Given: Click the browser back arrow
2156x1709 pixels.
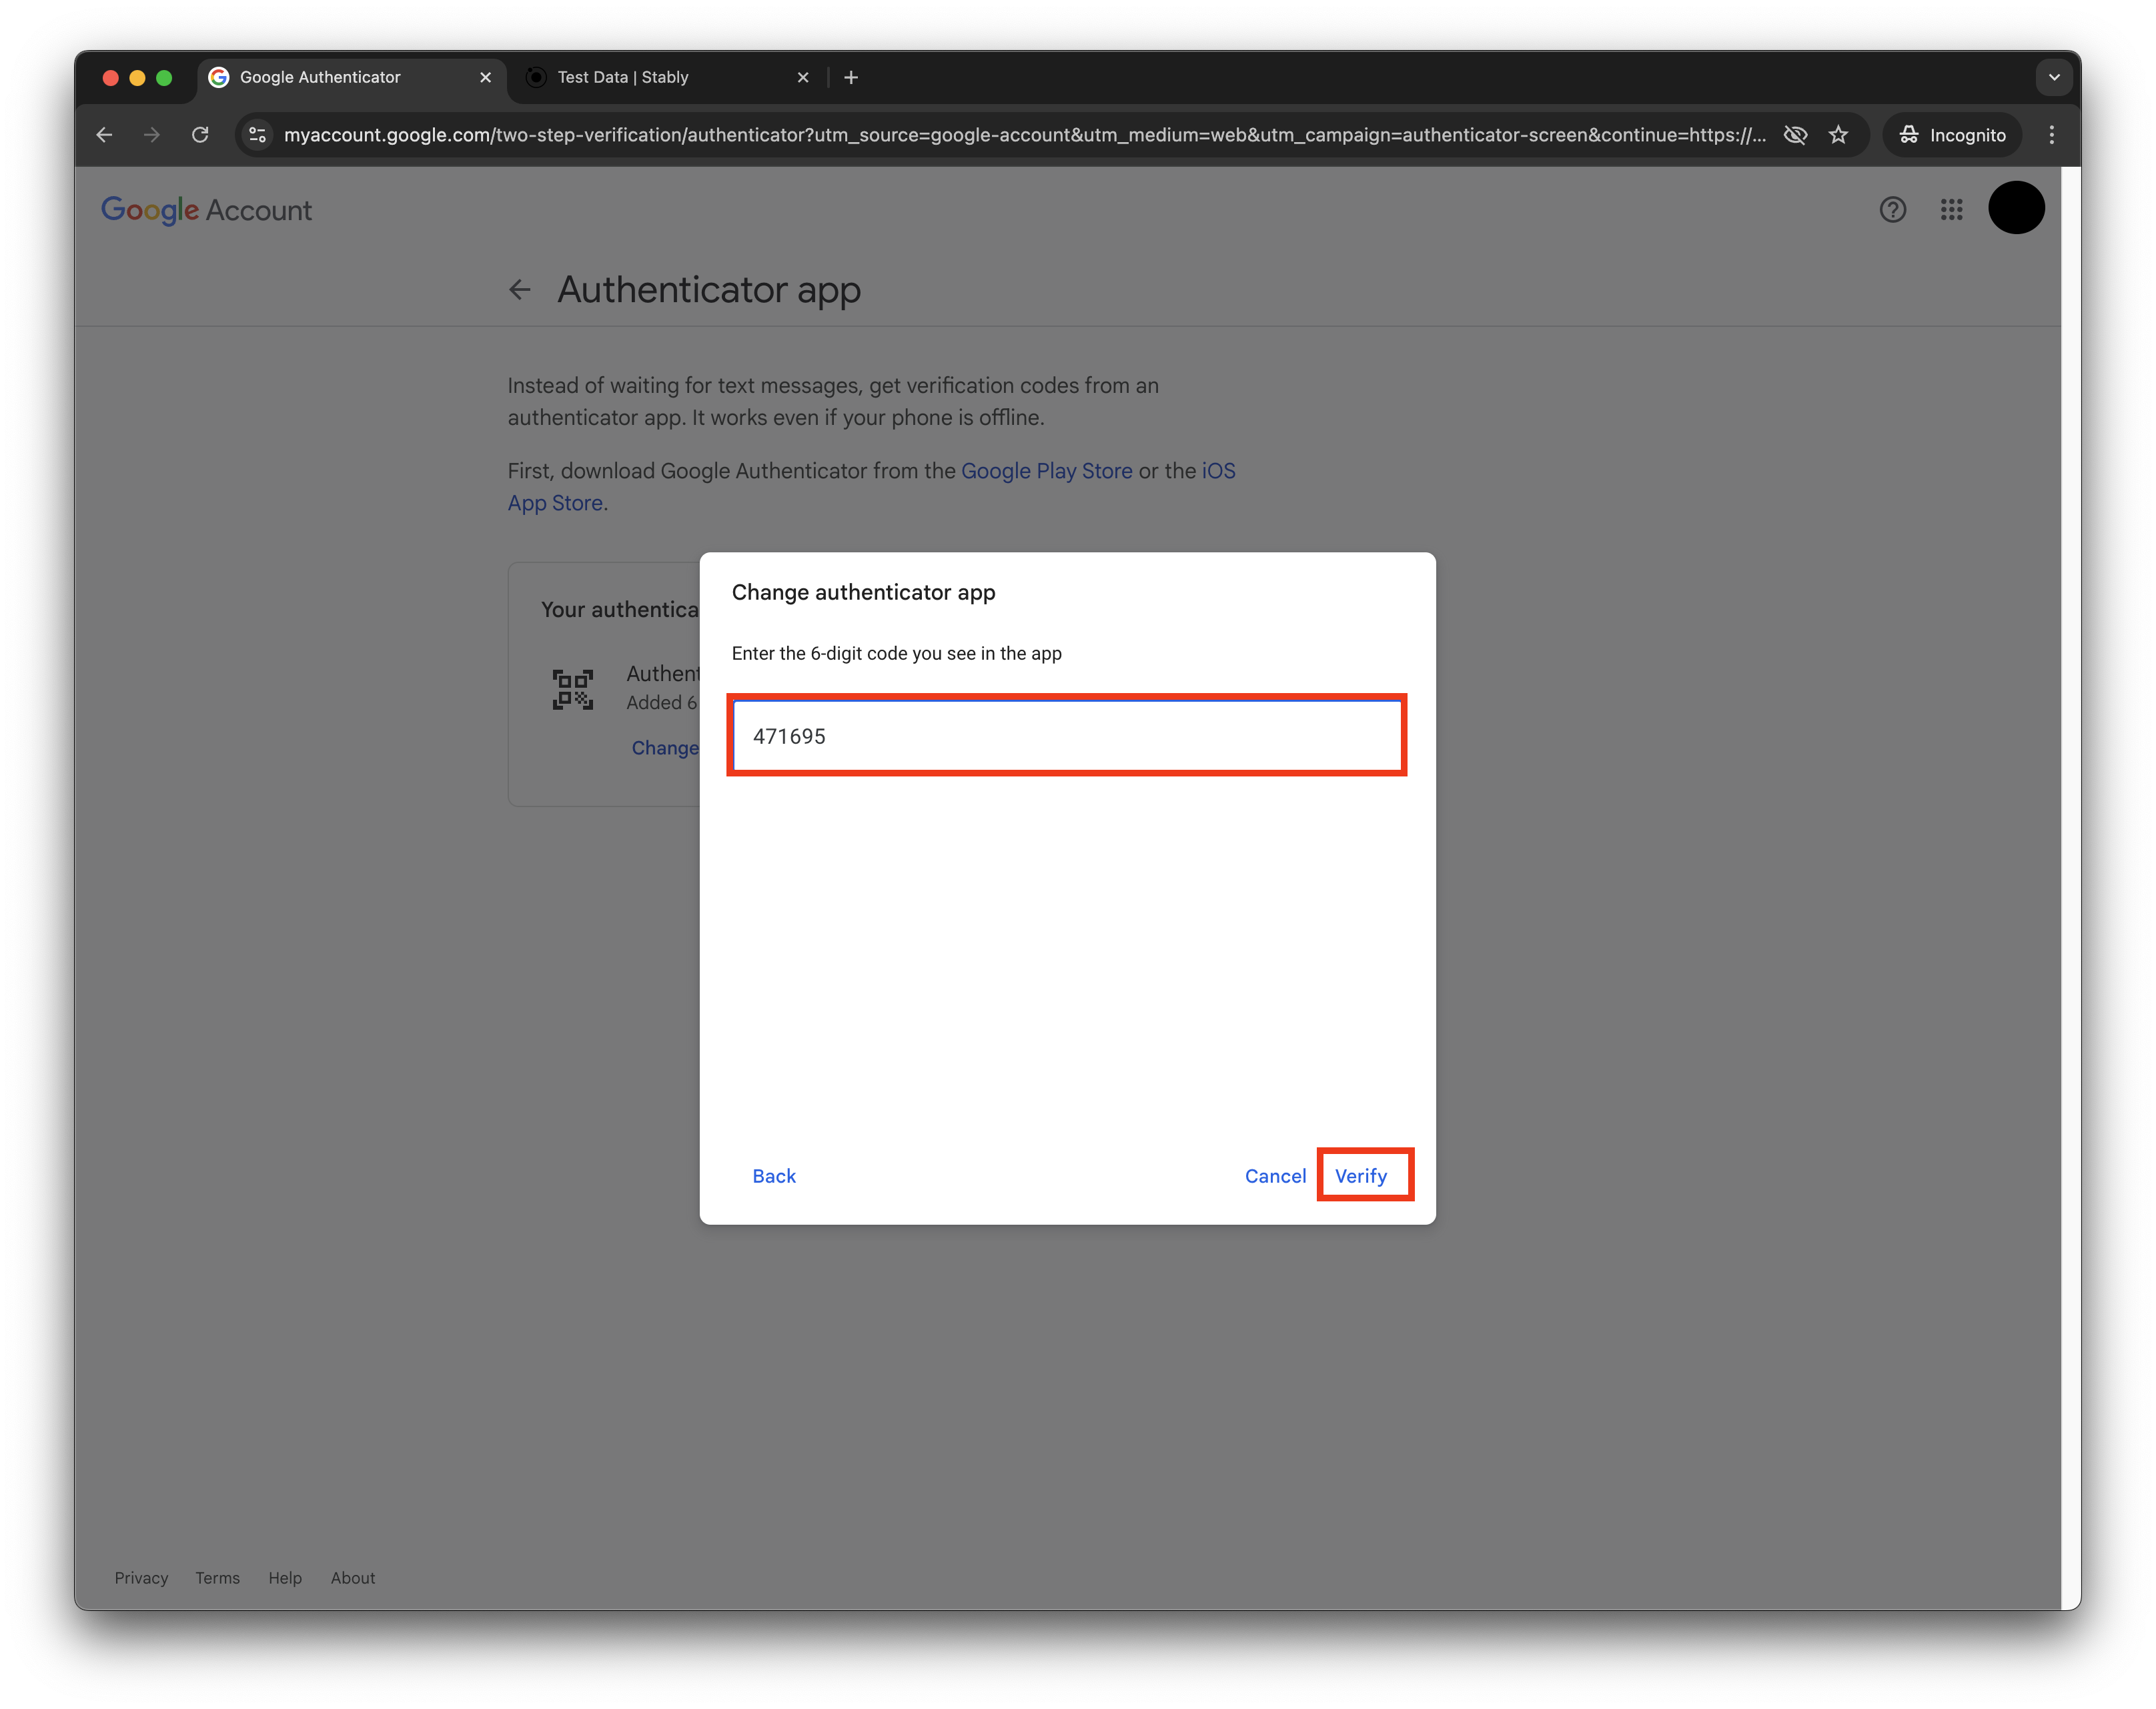Looking at the screenshot, I should tap(104, 135).
